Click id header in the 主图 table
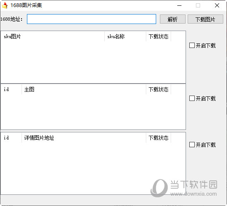 click(x=11, y=89)
